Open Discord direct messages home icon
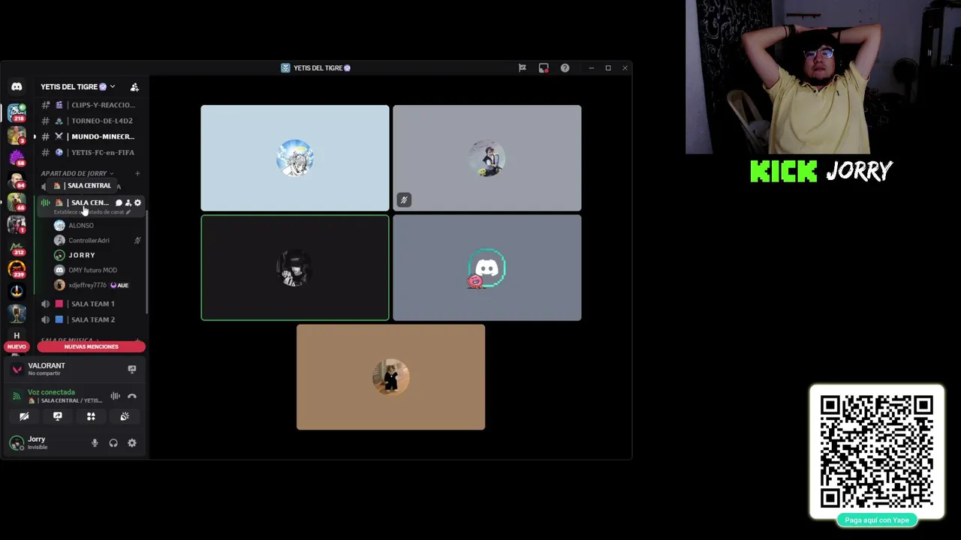This screenshot has height=540, width=961. point(17,87)
